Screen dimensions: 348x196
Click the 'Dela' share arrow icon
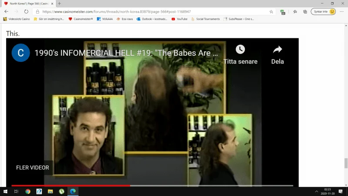coord(278,49)
